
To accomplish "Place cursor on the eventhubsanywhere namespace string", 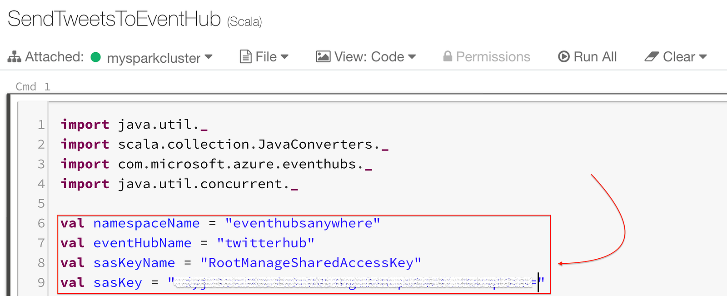I will click(303, 223).
